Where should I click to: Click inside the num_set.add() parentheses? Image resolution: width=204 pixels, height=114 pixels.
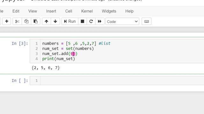(73, 54)
